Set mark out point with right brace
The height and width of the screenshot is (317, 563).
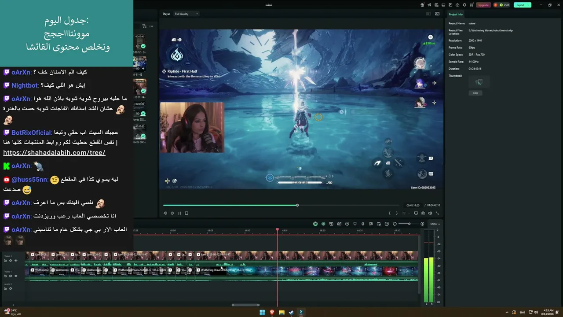(397, 213)
